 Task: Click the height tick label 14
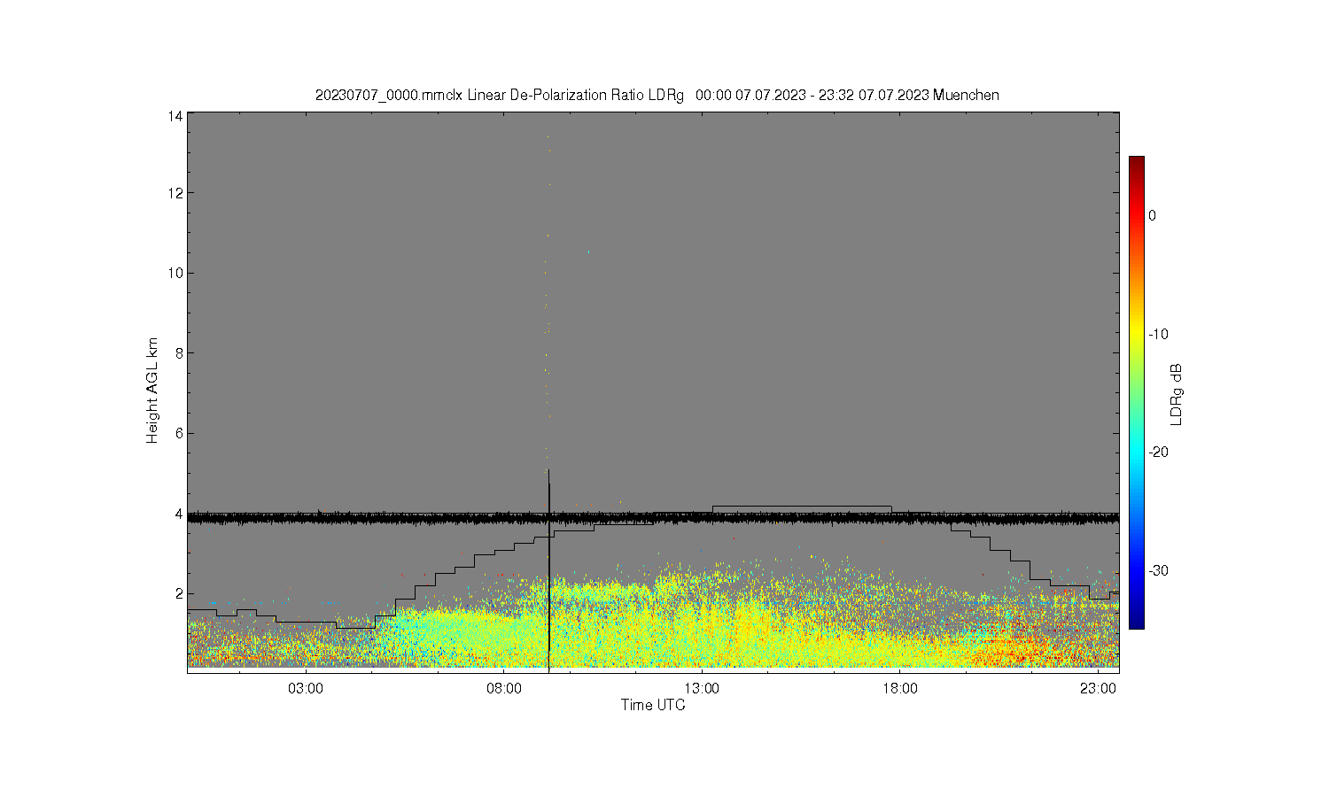[175, 116]
